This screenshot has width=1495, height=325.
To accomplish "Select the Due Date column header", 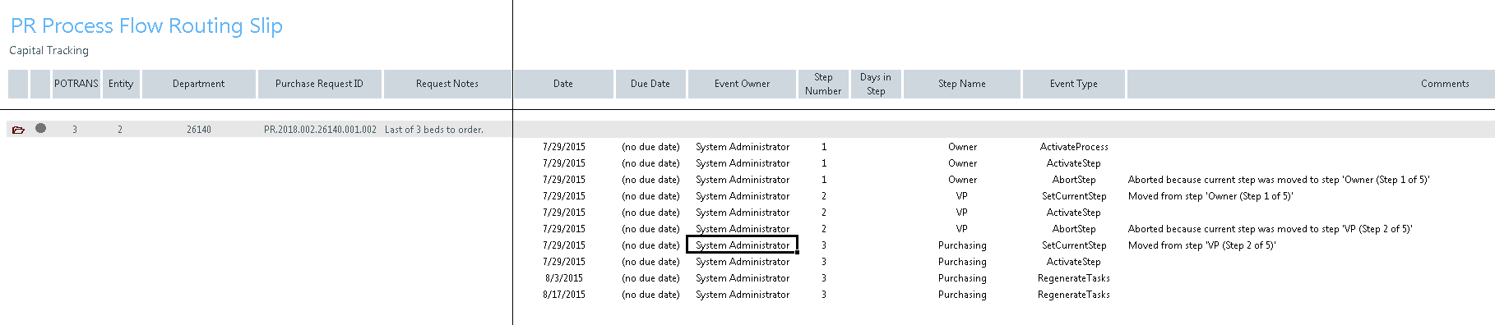I will (650, 84).
